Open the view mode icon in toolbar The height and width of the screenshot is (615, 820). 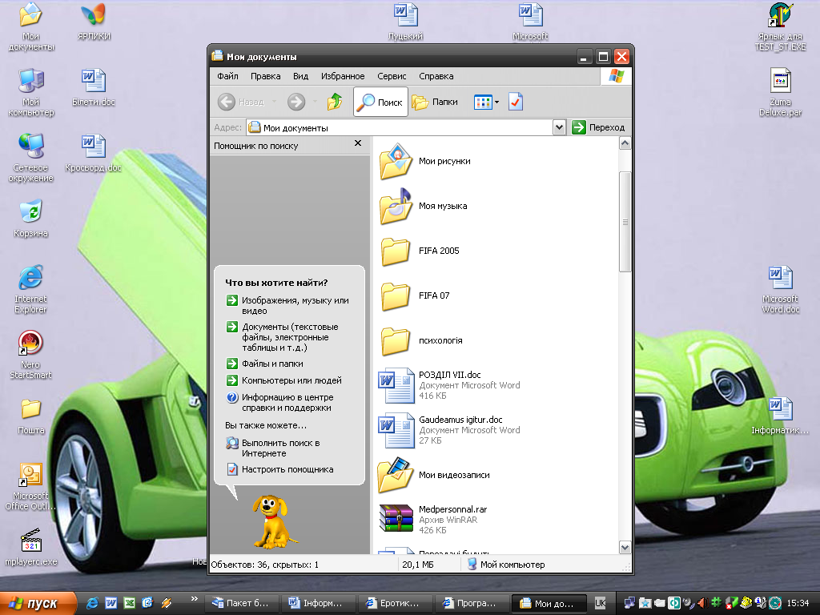pos(483,102)
